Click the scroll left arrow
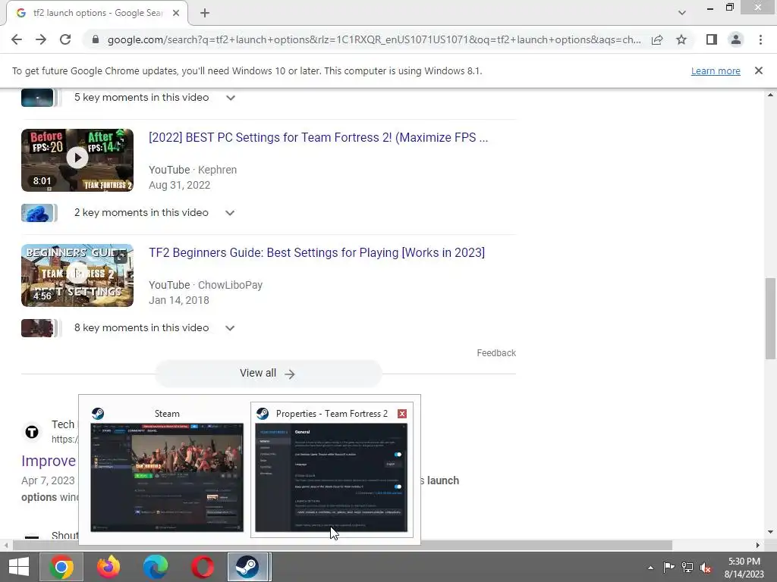Screen dimensions: 777x582 coord(6,545)
